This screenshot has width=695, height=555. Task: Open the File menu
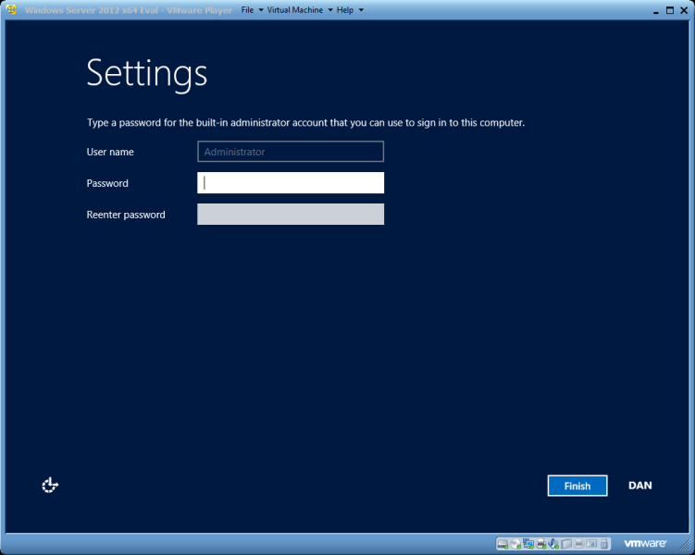pos(247,10)
